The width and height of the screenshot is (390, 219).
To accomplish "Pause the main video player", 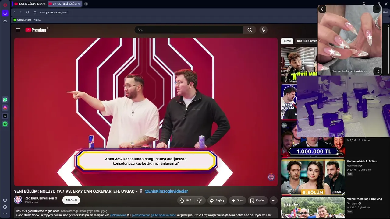I will pos(146,112).
